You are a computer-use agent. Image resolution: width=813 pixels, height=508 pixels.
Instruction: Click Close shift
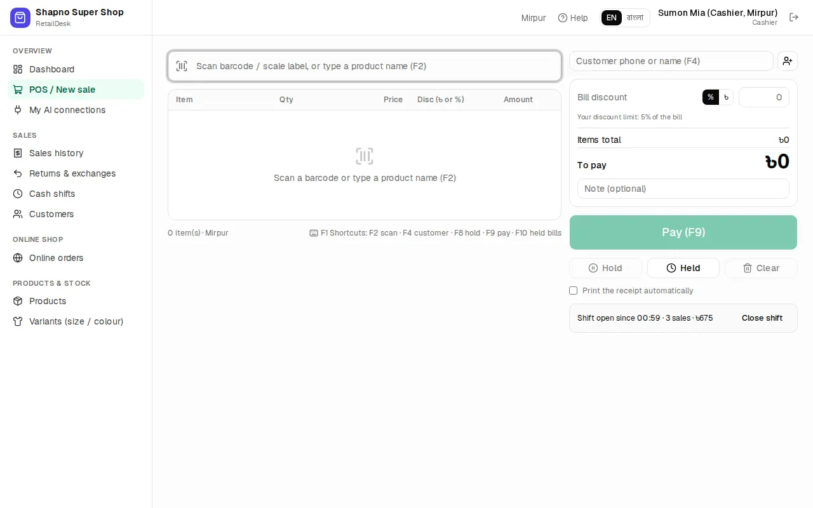(x=762, y=318)
